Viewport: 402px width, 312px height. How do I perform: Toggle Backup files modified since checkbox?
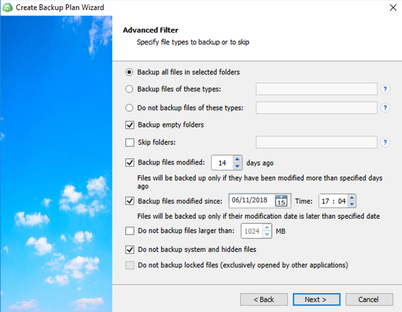pyautogui.click(x=130, y=201)
